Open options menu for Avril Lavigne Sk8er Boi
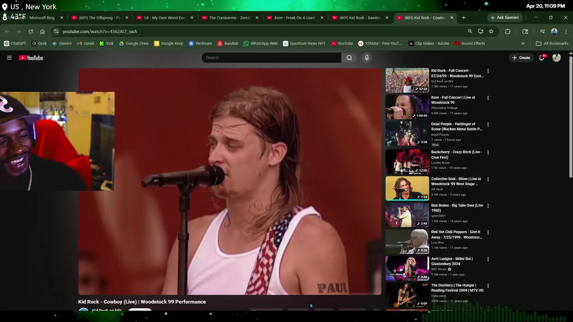 [x=488, y=259]
